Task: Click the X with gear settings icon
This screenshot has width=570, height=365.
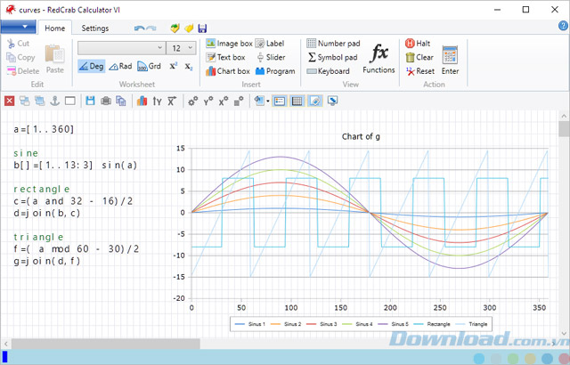Action: [224, 101]
